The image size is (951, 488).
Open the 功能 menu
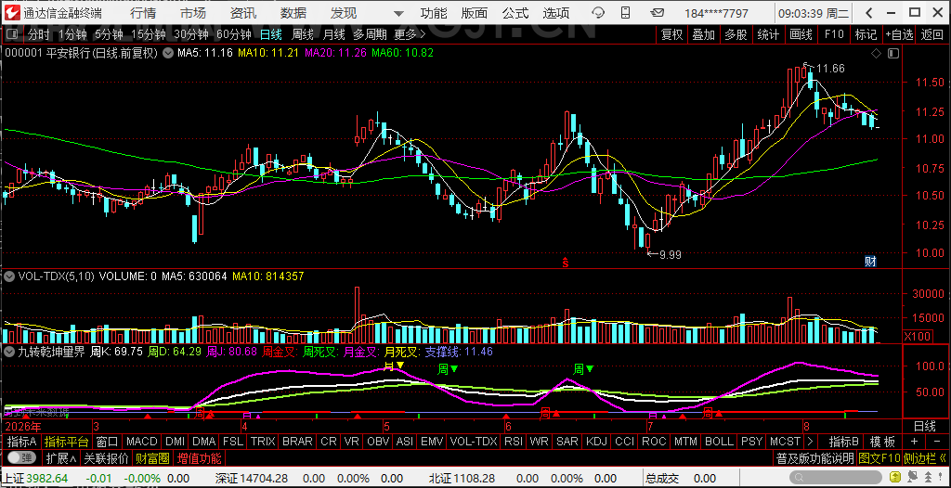coord(434,13)
